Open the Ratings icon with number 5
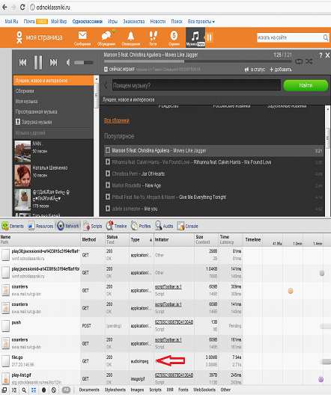331x403 pixels. (174, 38)
